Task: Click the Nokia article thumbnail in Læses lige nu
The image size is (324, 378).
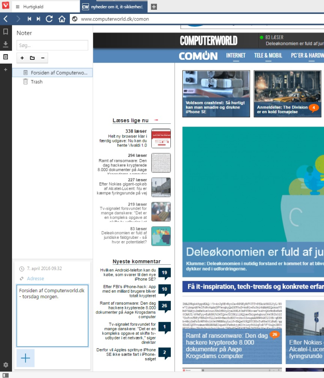Action: click(161, 187)
